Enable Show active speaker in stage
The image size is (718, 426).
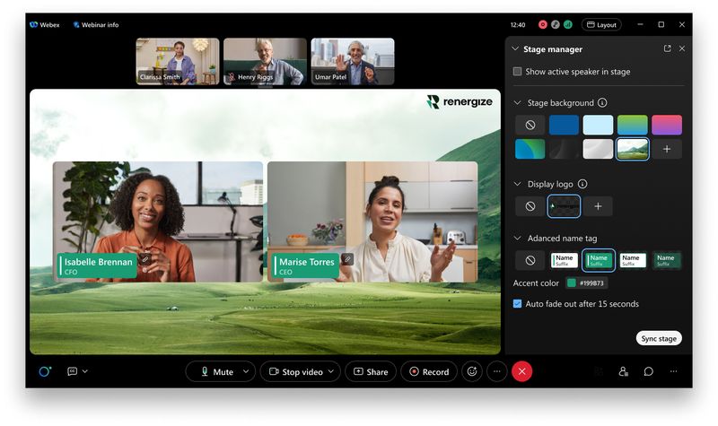517,72
